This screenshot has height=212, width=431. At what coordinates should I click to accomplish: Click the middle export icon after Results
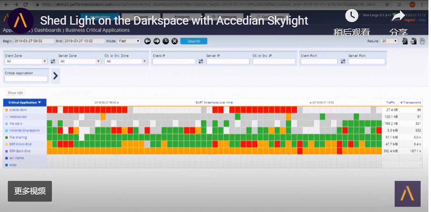click(413, 41)
